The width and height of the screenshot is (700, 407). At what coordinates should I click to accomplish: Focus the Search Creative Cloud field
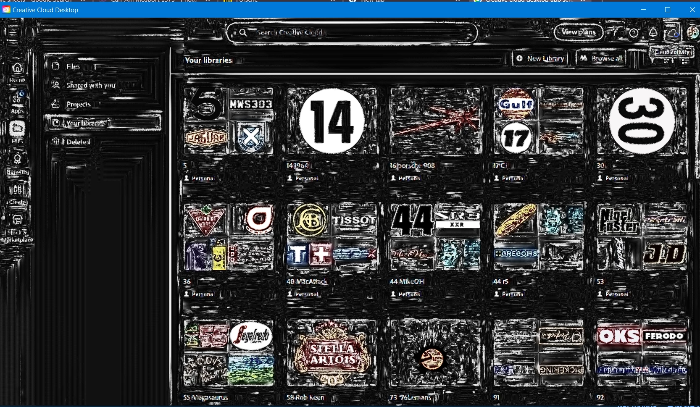point(352,32)
